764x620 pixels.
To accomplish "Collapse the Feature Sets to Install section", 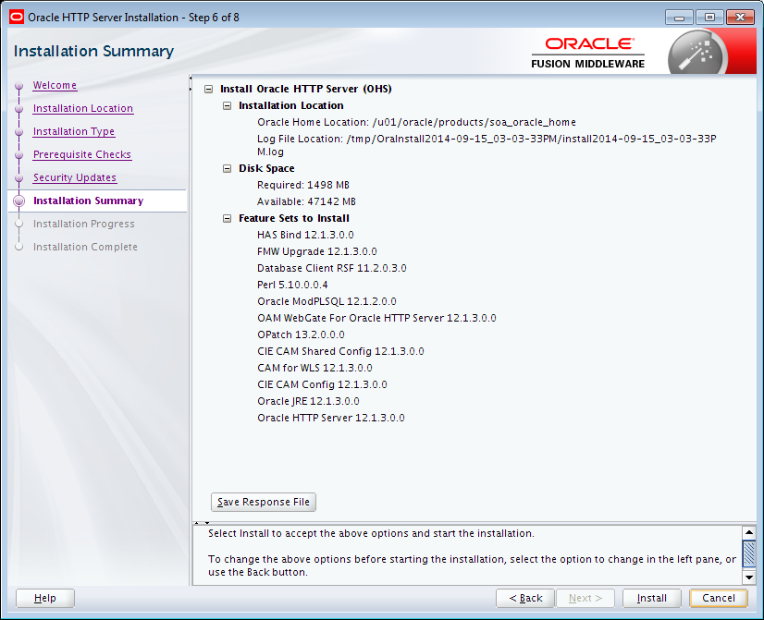I will coord(227,217).
